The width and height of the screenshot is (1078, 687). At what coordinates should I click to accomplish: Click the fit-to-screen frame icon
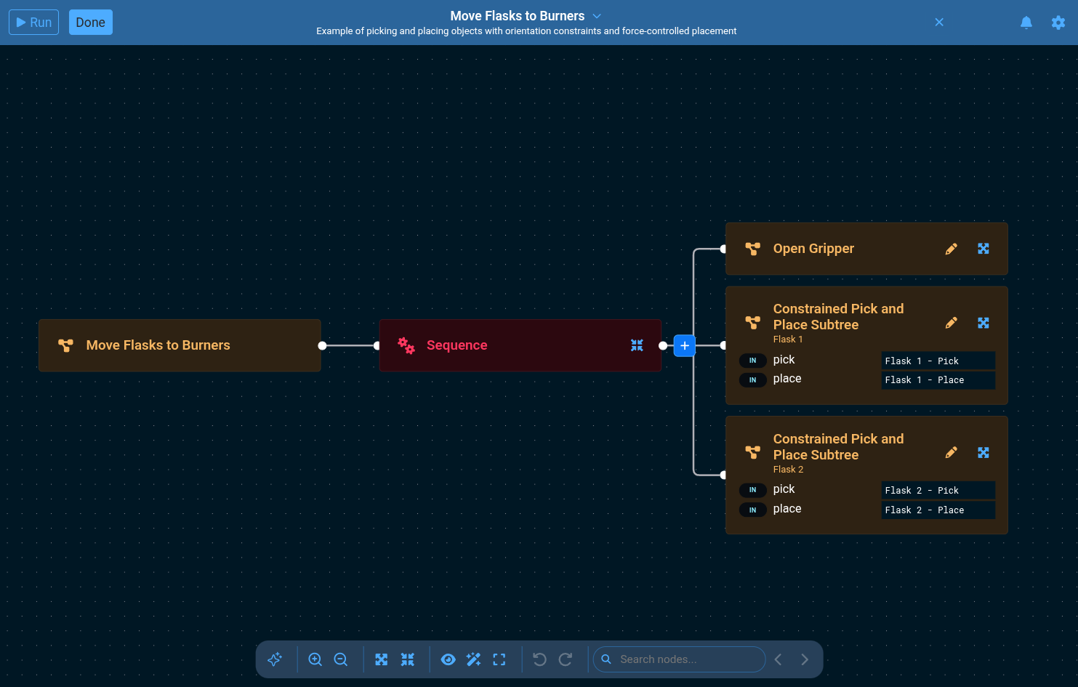pos(499,659)
